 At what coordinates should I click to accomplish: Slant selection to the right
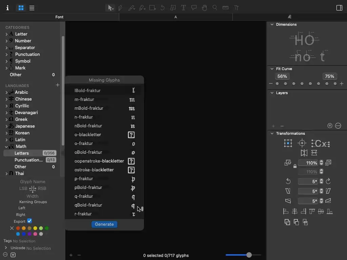pyautogui.click(x=328, y=191)
